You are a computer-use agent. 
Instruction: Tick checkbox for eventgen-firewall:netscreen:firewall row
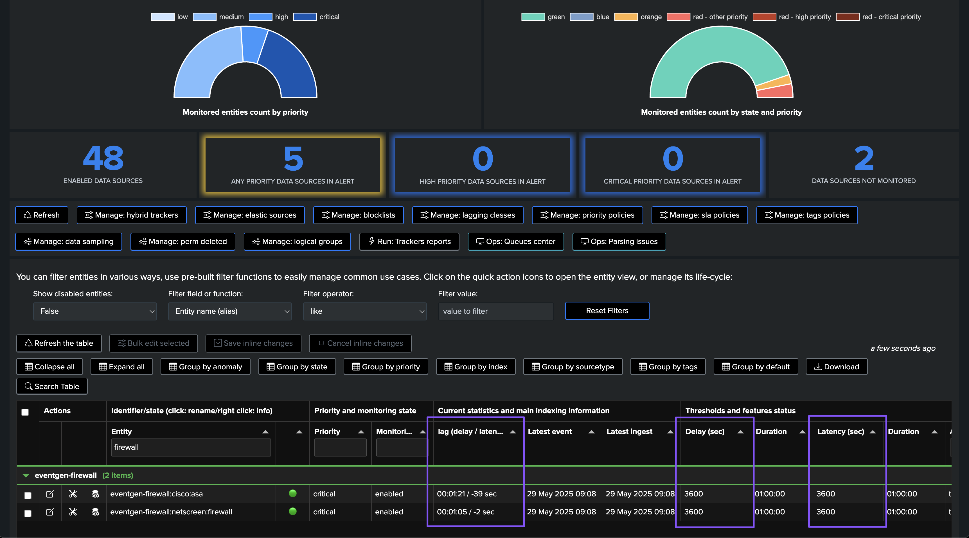[28, 513]
